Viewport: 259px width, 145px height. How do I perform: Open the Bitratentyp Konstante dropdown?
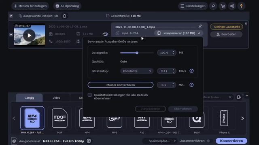[137, 71]
